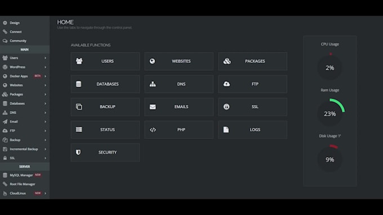The height and width of the screenshot is (215, 383).
Task: Click the FTP cloud icon in sidebar
Action: point(5,131)
